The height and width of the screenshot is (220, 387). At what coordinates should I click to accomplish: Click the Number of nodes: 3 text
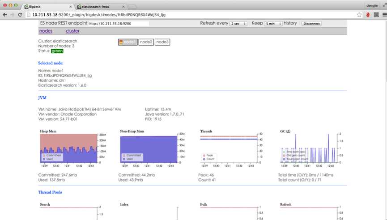coord(56,46)
